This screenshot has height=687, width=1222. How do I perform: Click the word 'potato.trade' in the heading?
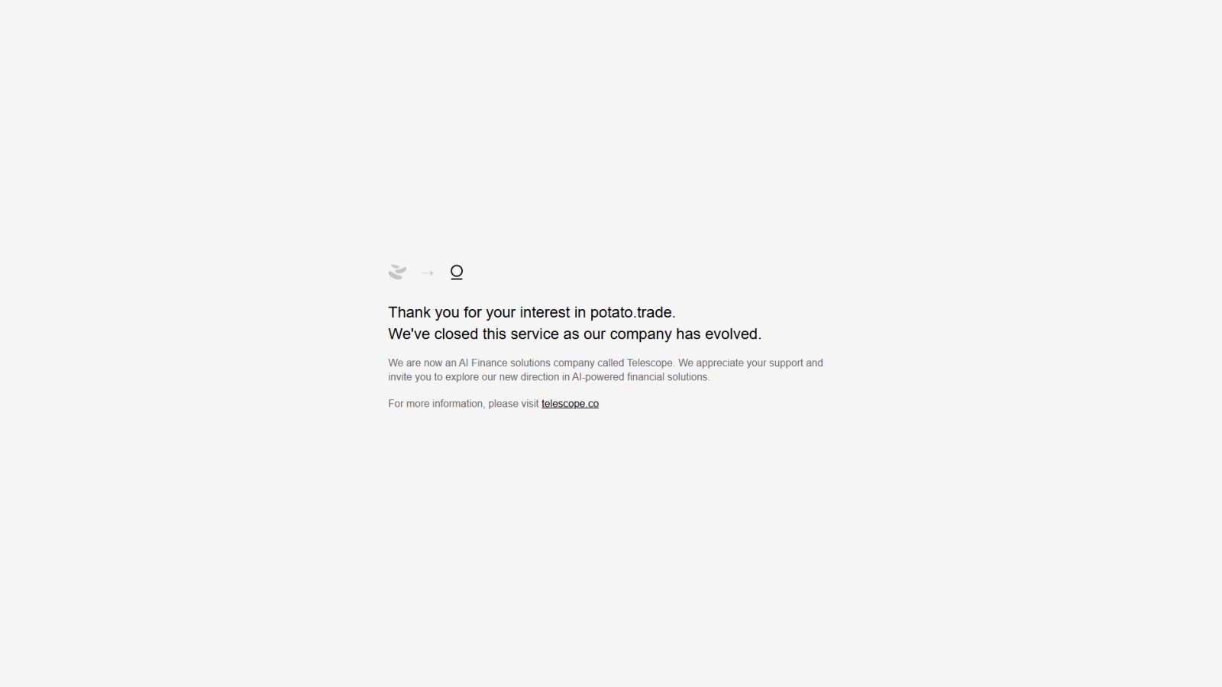coord(631,312)
